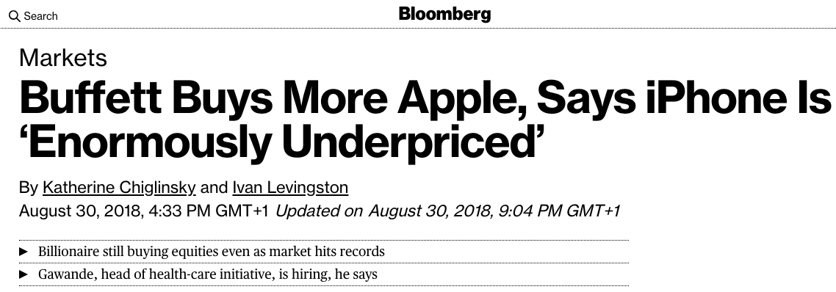Select the 4:33 PM publication timestamp
The height and width of the screenshot is (292, 836).
[x=144, y=211]
